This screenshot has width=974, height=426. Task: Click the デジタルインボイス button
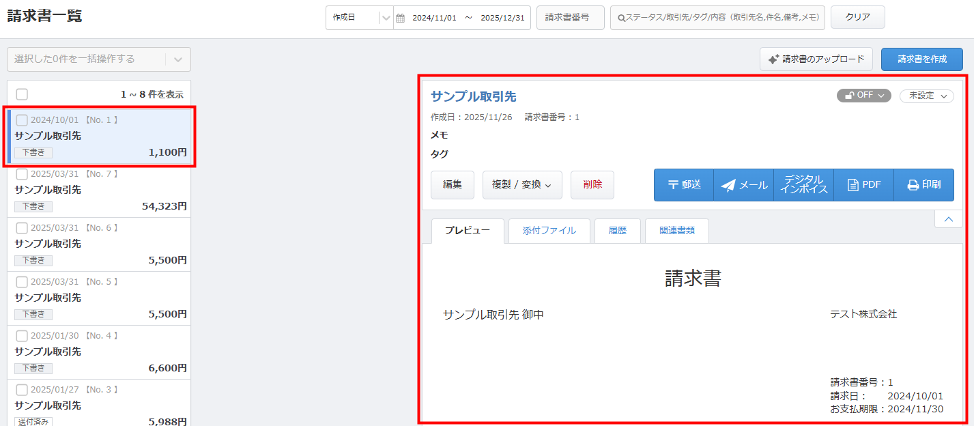coord(804,185)
